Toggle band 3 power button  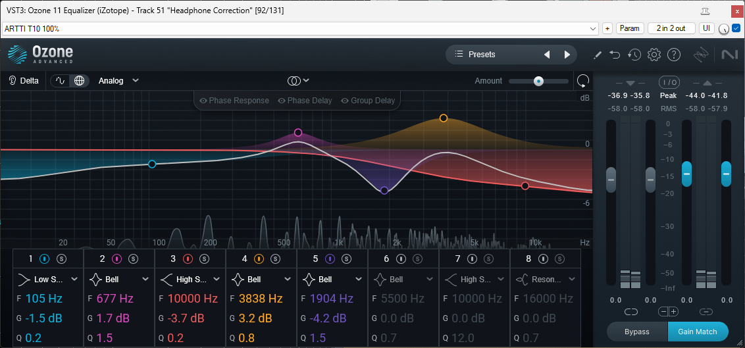(188, 259)
